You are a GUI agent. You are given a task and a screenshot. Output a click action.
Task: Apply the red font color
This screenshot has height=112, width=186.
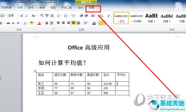[x=39, y=23]
